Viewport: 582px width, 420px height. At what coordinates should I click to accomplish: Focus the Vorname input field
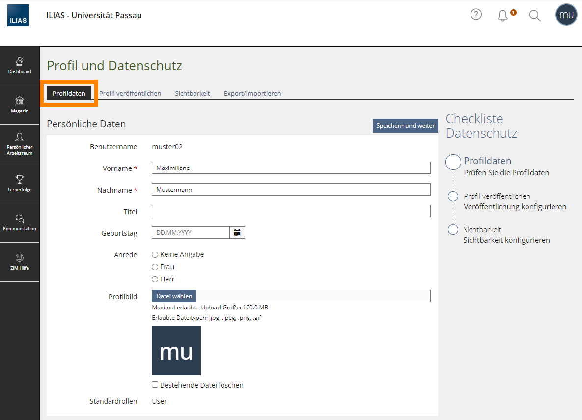click(x=291, y=168)
